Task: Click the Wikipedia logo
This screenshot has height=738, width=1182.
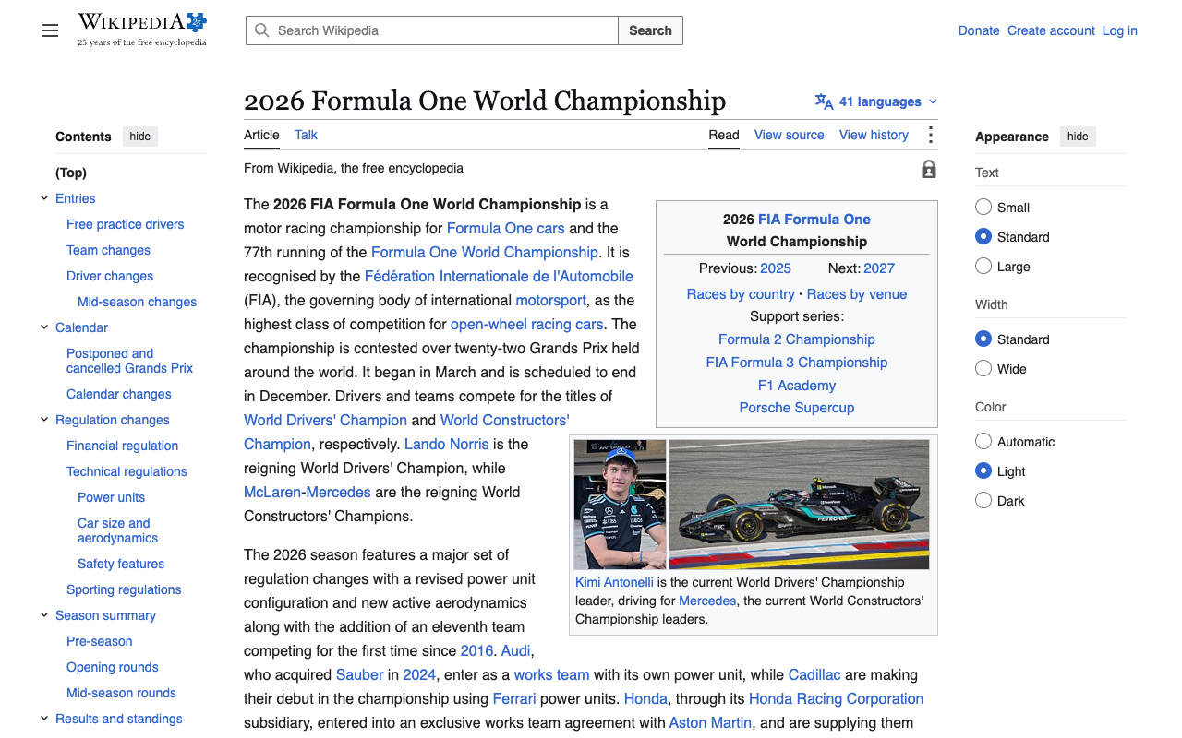Action: pyautogui.click(x=142, y=30)
